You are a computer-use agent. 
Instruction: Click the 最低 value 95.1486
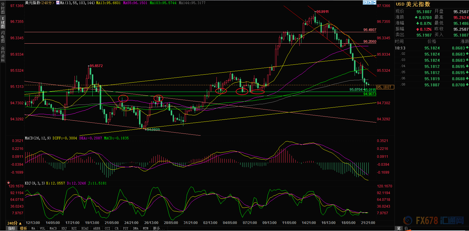pyautogui.click(x=461, y=23)
